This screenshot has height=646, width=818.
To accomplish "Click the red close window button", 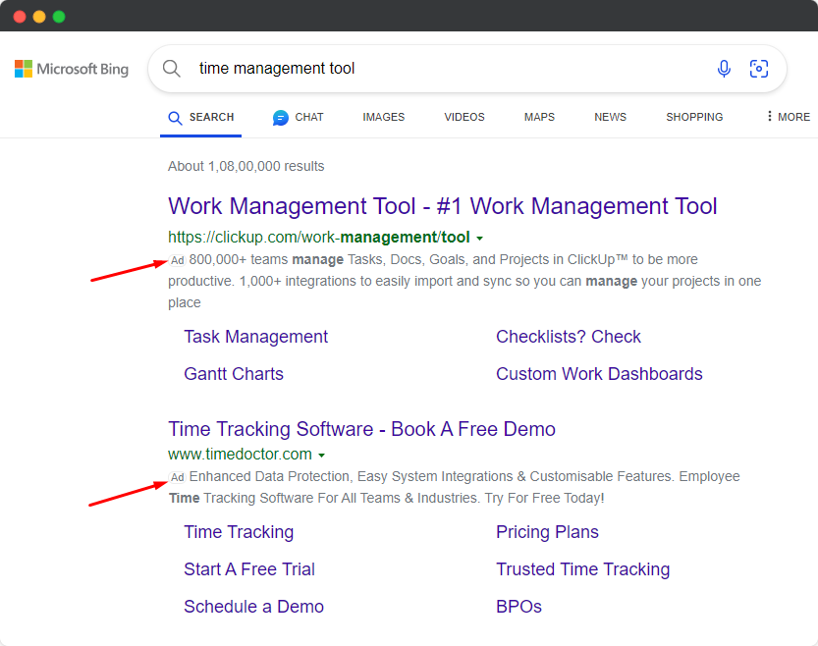I will click(20, 17).
